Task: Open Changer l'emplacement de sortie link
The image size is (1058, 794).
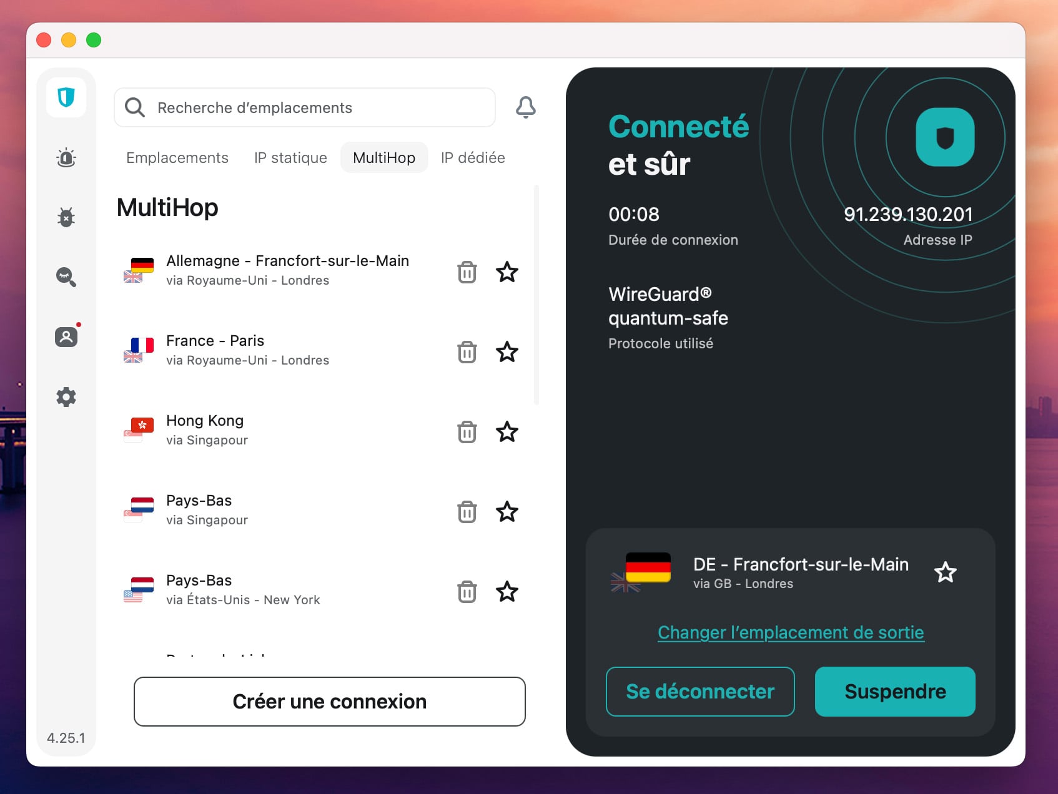Action: pyautogui.click(x=791, y=632)
